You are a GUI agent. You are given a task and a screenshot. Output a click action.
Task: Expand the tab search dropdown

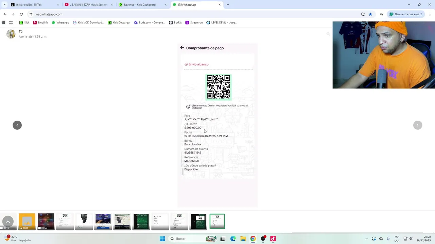pos(4,5)
